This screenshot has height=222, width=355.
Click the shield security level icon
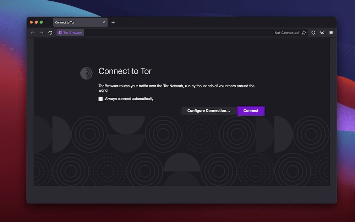[313, 32]
